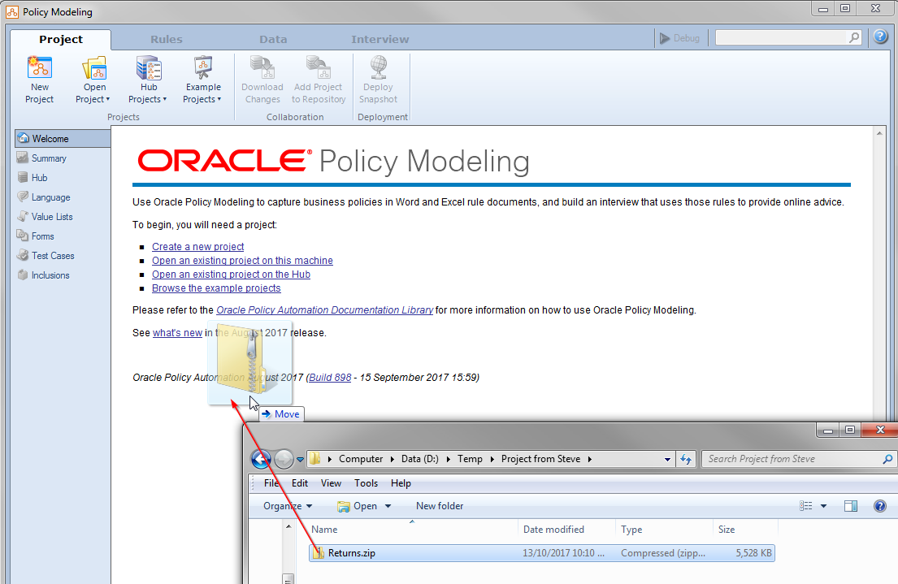Switch to the Interview ribbon tab
This screenshot has height=584, width=898.
380,40
